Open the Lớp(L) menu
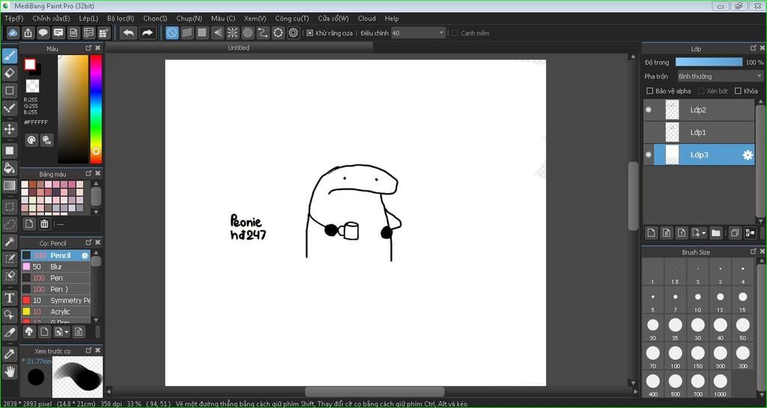767x408 pixels. (88, 18)
